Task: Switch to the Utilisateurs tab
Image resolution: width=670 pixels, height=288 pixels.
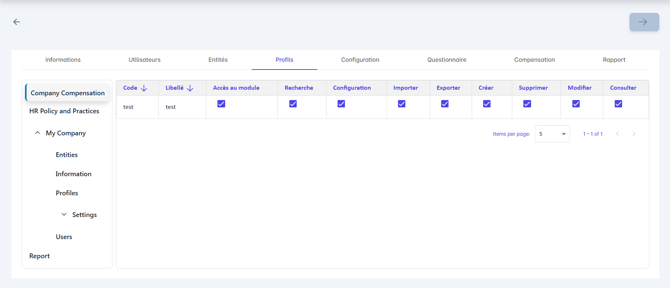Action: [144, 60]
